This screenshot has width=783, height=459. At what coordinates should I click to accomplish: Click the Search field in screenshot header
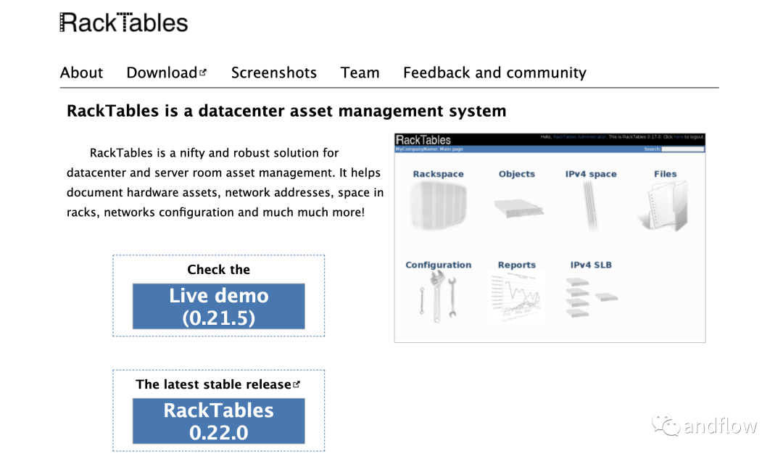coord(682,149)
